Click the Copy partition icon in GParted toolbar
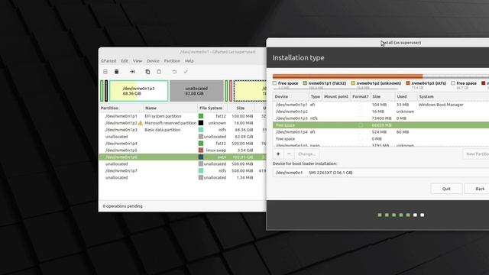 (x=147, y=72)
